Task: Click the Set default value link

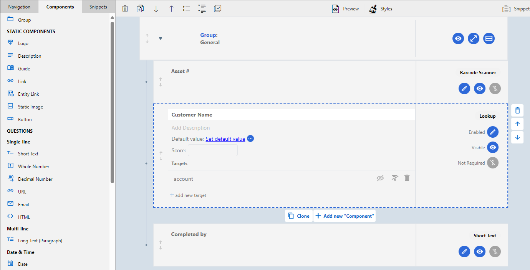Action: pyautogui.click(x=225, y=139)
